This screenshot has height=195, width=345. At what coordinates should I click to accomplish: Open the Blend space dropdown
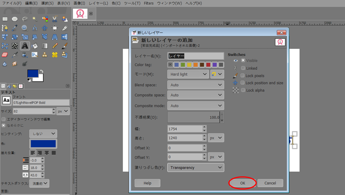point(196,85)
